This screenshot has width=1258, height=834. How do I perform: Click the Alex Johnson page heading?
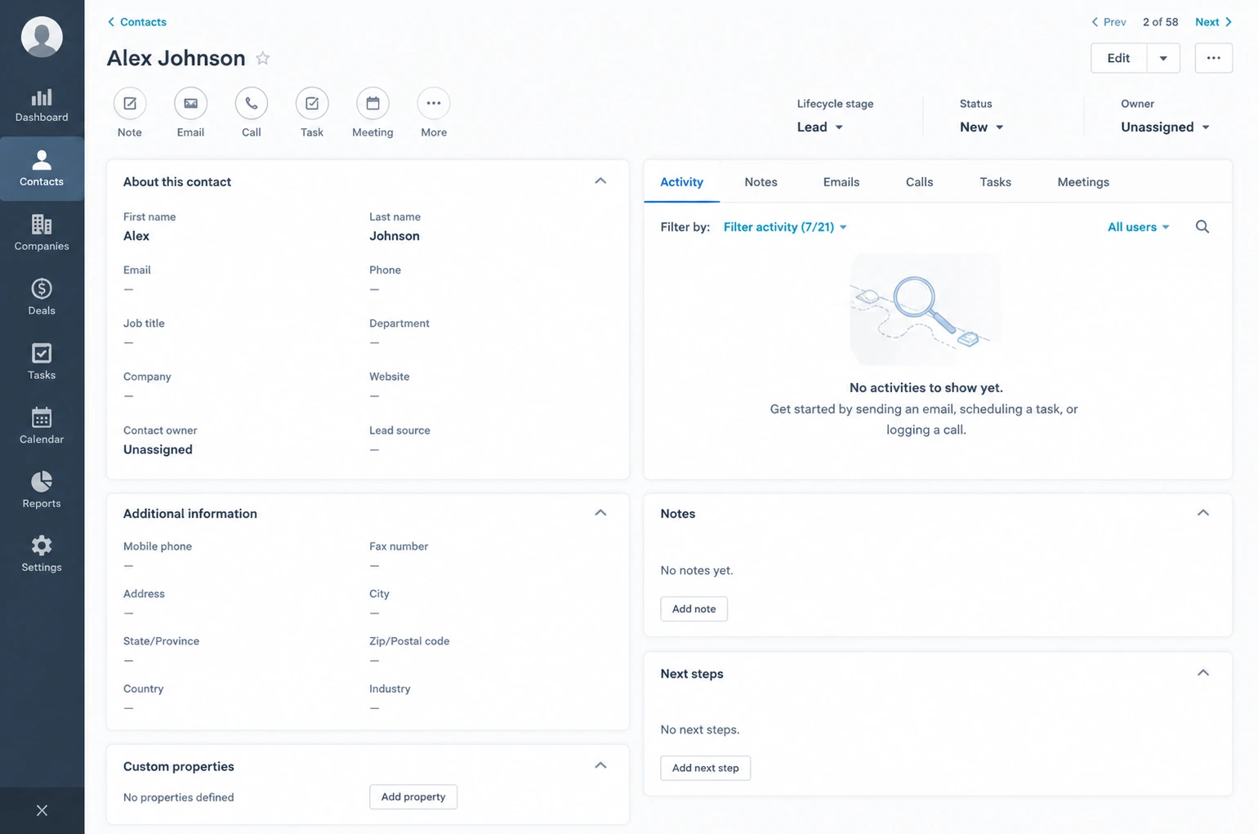click(x=176, y=58)
